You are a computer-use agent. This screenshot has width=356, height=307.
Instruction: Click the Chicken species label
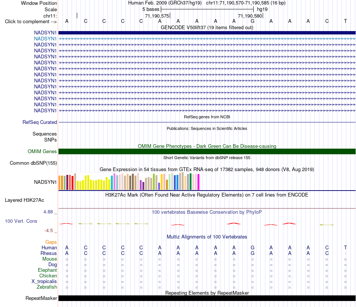48,276
